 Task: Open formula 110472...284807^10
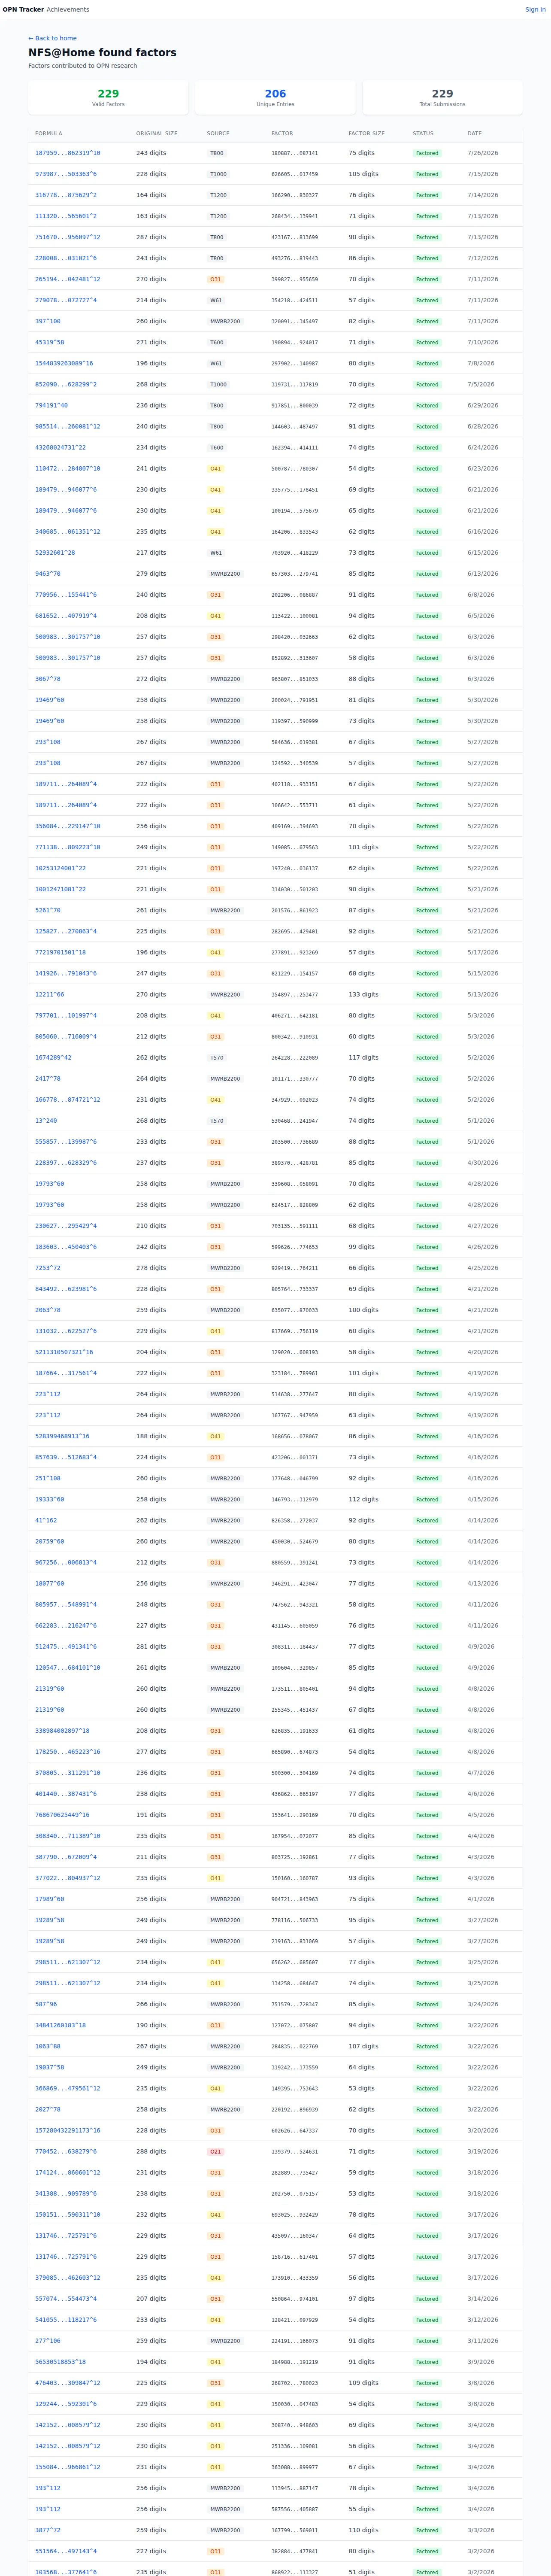point(67,468)
